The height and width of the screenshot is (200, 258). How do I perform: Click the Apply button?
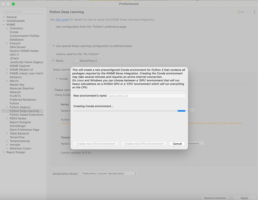(x=244, y=198)
